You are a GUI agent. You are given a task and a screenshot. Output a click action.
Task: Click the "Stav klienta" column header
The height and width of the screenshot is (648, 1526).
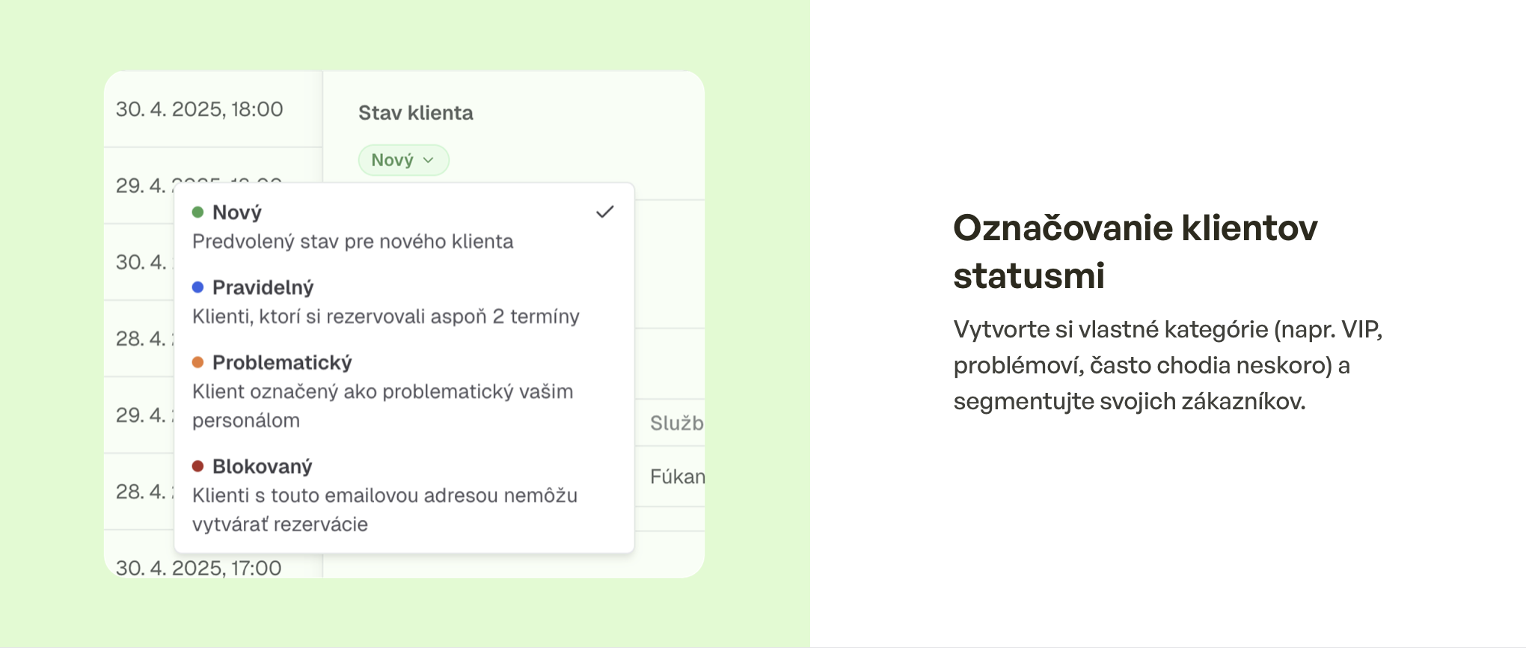click(x=414, y=112)
